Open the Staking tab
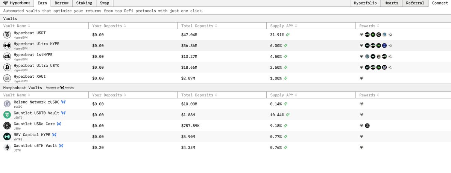 click(84, 3)
